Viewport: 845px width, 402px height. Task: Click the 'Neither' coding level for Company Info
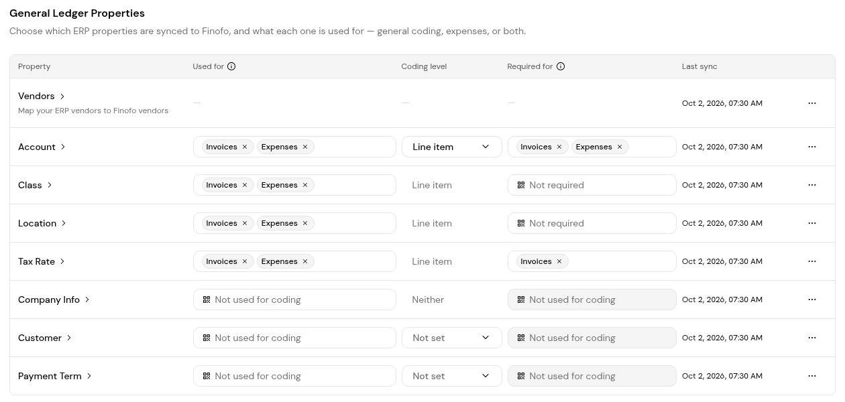(x=428, y=299)
